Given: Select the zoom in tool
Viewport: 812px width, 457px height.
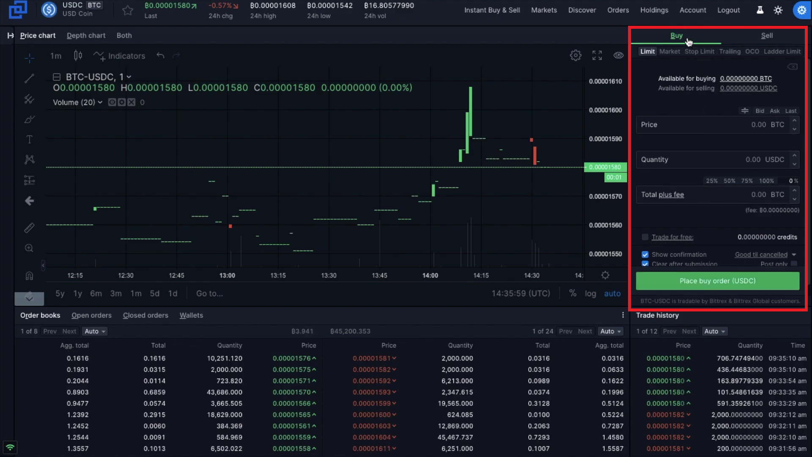Looking at the screenshot, I should coord(29,248).
